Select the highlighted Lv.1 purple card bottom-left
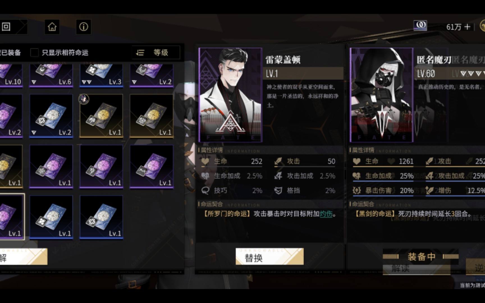The width and height of the screenshot is (485, 303). [x=12, y=217]
